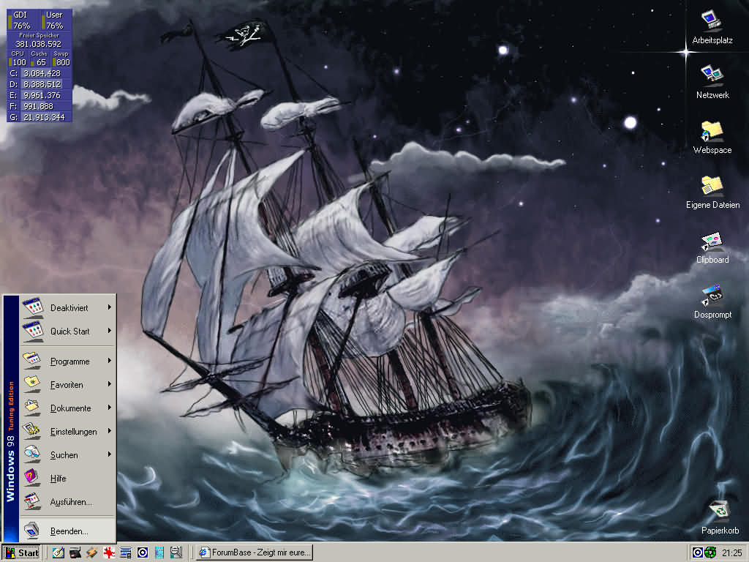Open the Dokumente submenu

point(67,408)
